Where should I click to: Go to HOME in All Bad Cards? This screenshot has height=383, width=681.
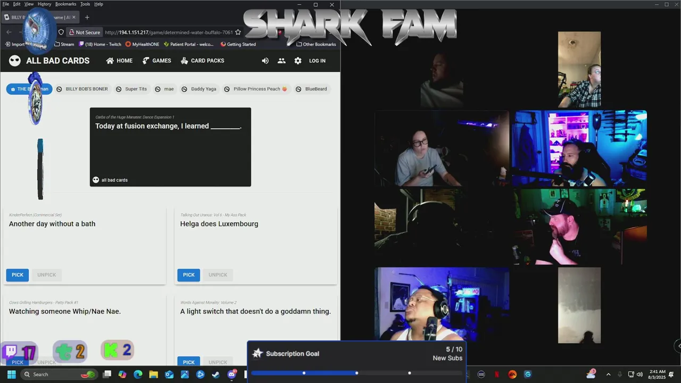click(119, 61)
